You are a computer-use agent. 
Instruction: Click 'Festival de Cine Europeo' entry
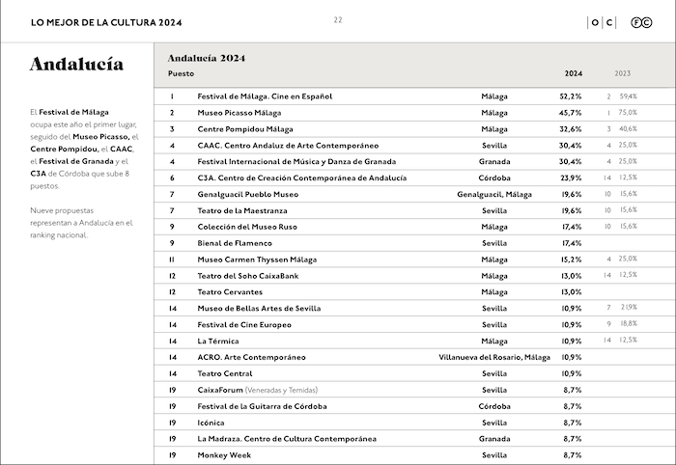click(x=244, y=325)
